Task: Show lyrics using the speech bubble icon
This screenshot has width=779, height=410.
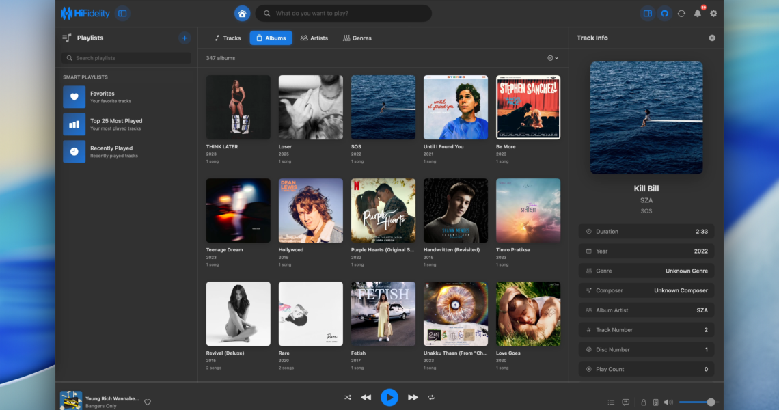Action: coord(626,402)
